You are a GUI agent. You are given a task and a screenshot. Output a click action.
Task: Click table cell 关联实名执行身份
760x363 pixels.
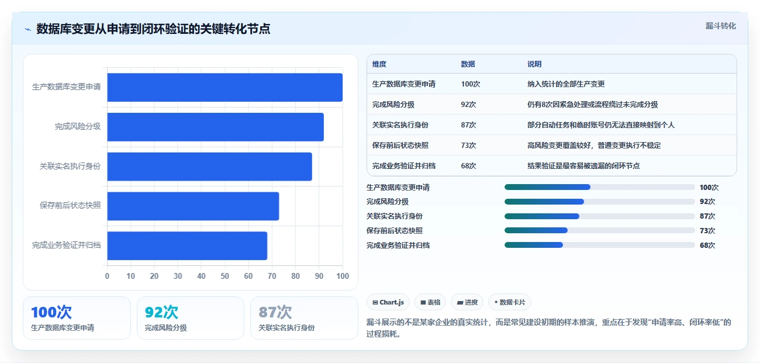pos(400,125)
